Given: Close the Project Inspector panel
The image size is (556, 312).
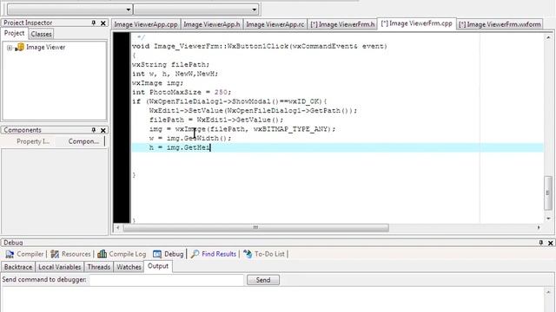Looking at the screenshot, I should (x=103, y=23).
